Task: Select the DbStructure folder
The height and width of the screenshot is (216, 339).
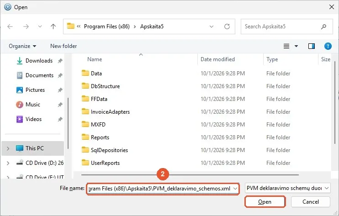Action: pos(105,86)
